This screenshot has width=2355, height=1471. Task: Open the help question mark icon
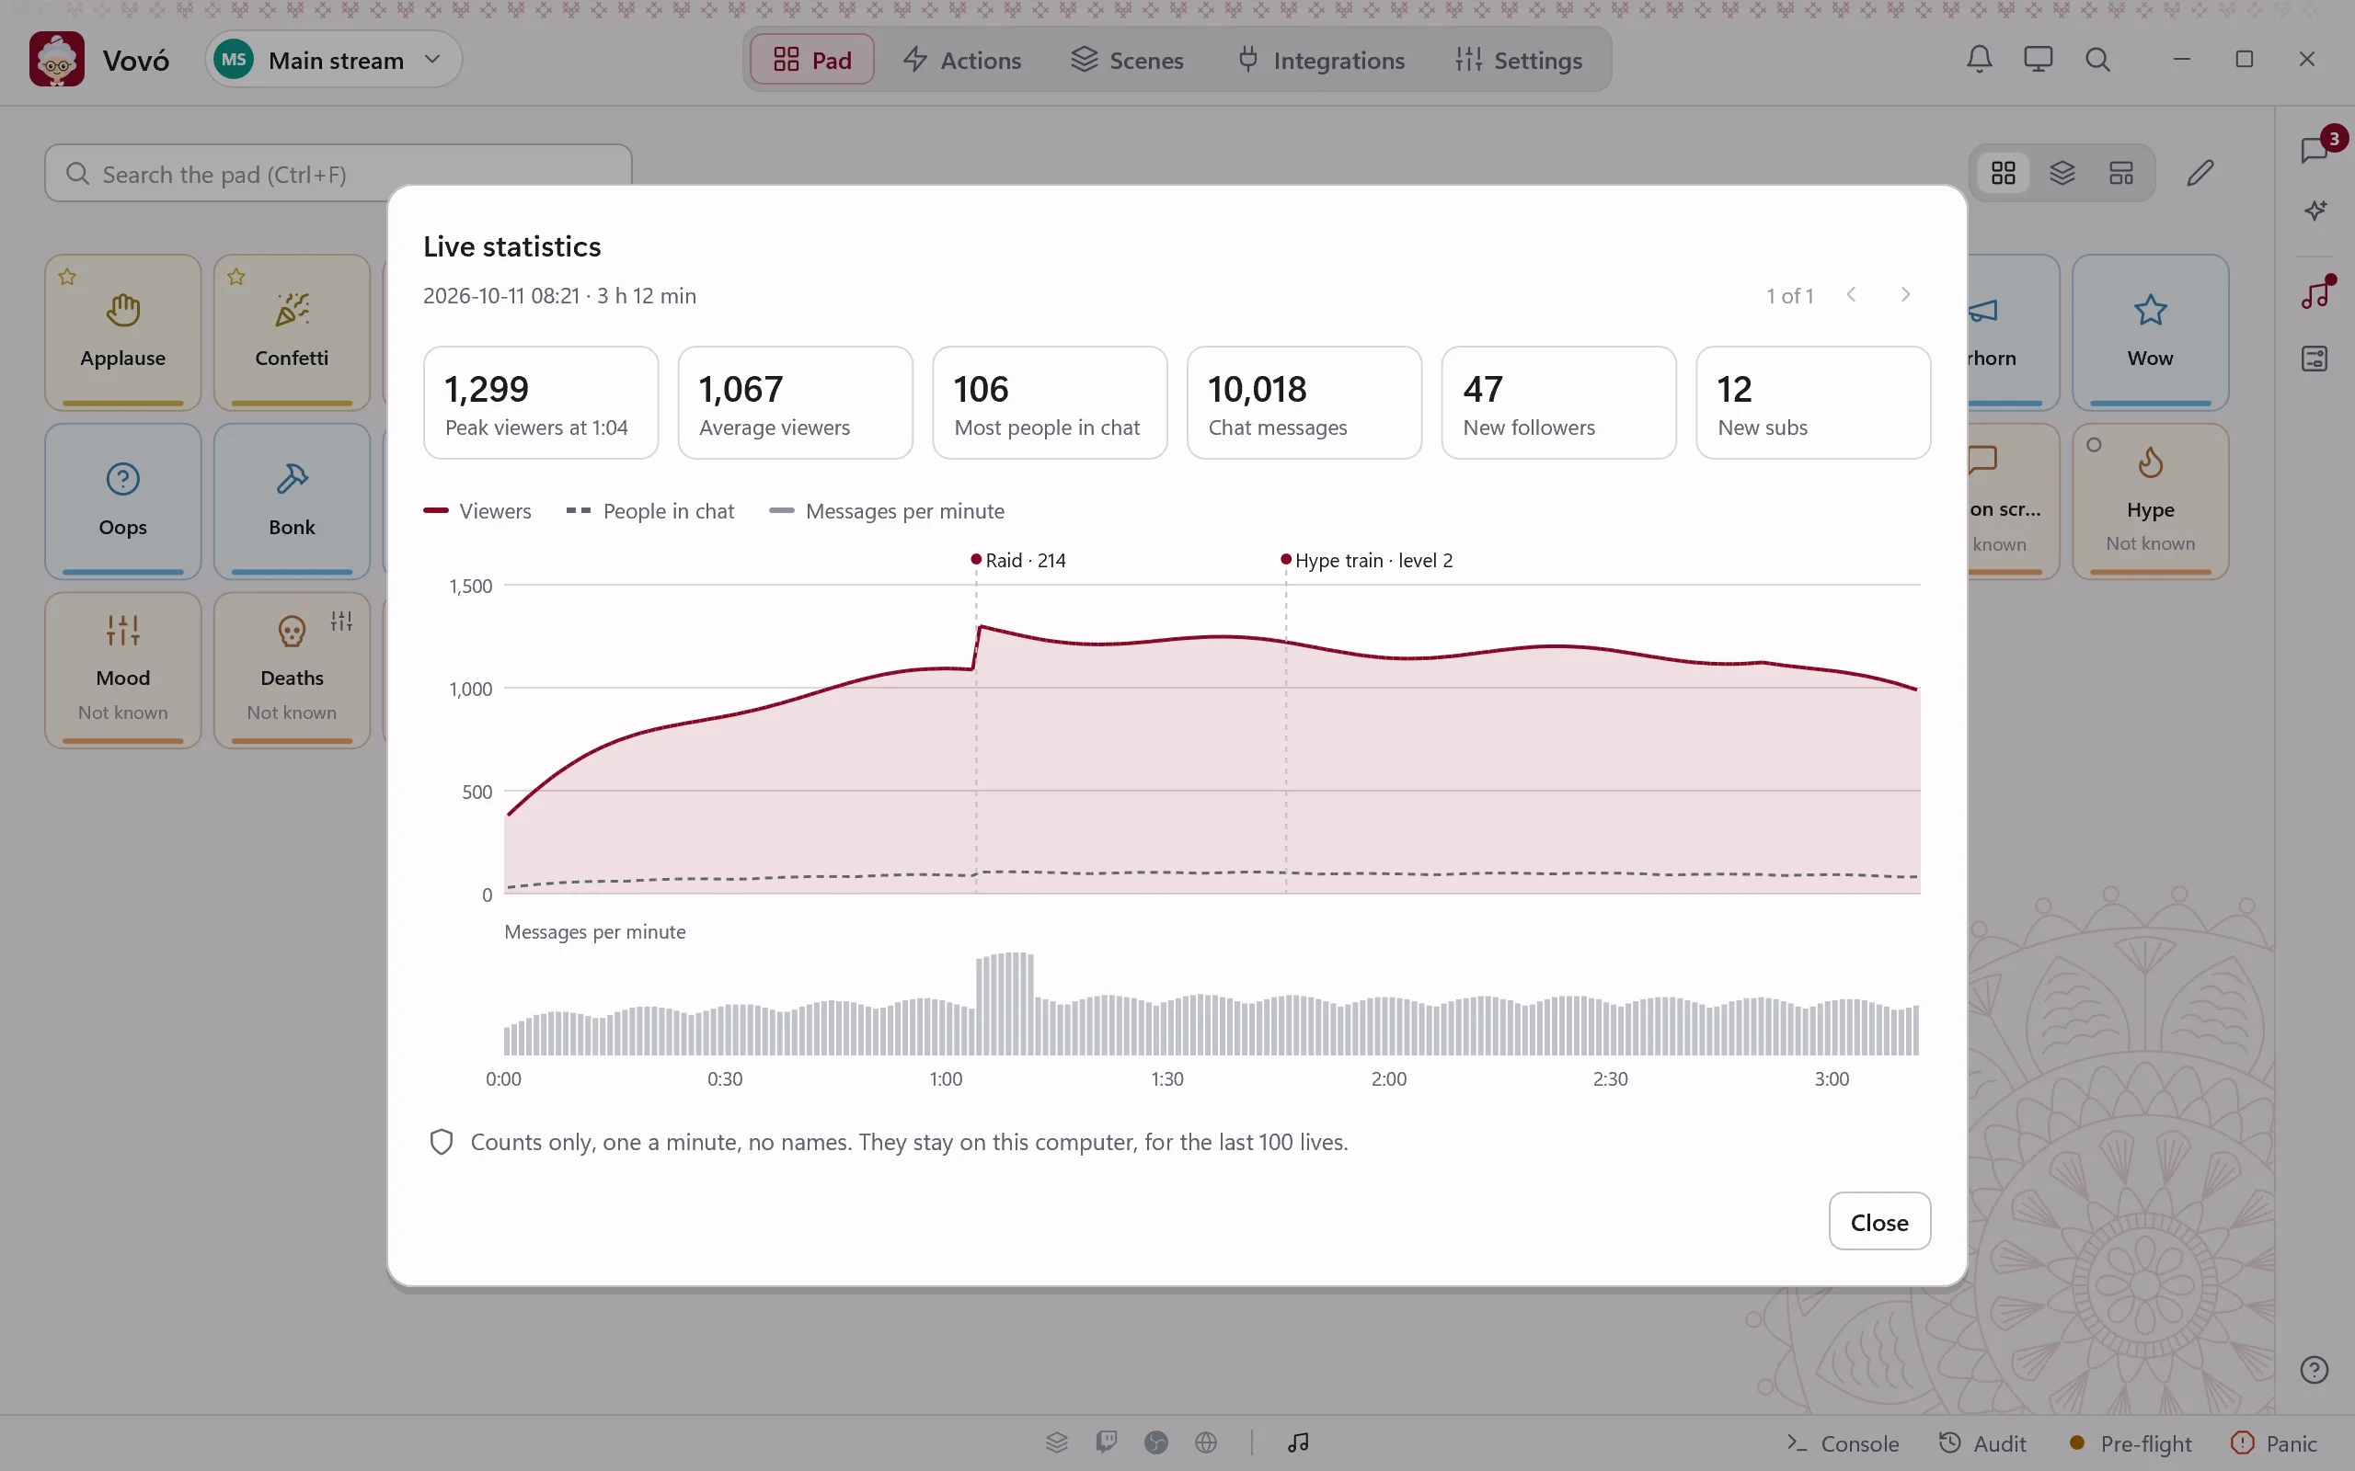click(2315, 1370)
